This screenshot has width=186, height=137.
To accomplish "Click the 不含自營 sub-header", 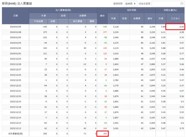I will click(x=38, y=21).
